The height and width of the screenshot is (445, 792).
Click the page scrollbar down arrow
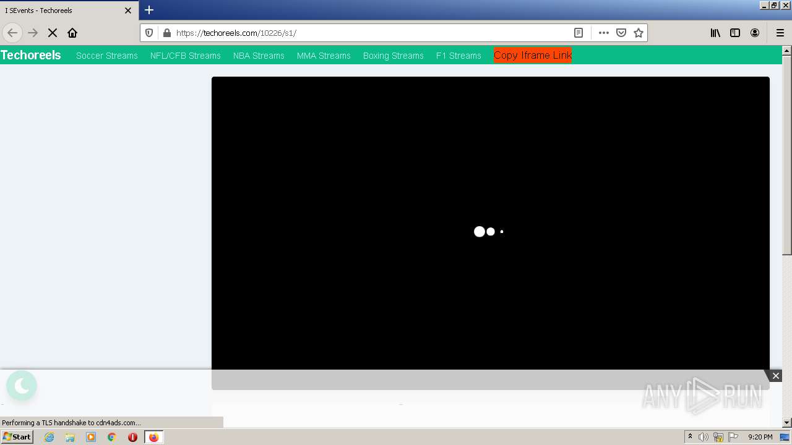point(787,423)
